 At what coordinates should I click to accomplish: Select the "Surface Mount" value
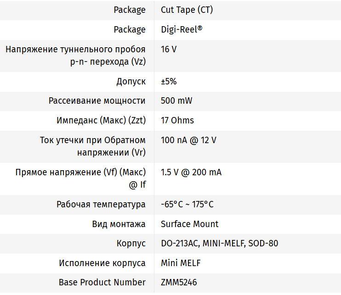point(190,224)
